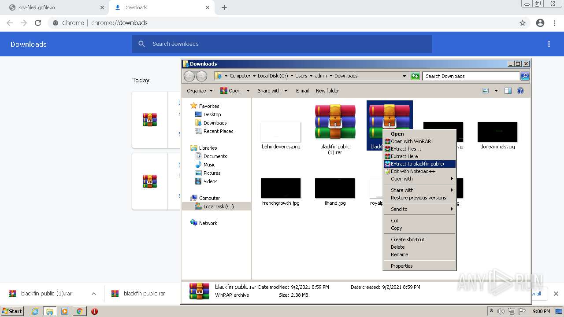Open a new Chrome tab
Image resolution: width=564 pixels, height=317 pixels.
pos(224,7)
